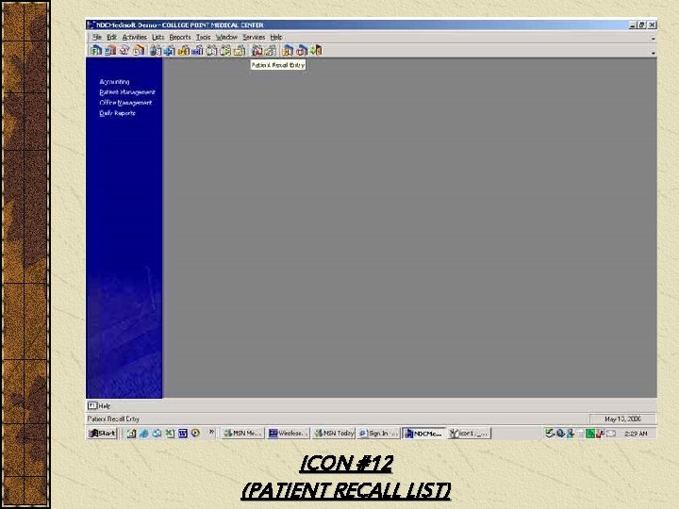Image resolution: width=679 pixels, height=509 pixels.
Task: Open the Services menu
Action: coord(254,37)
